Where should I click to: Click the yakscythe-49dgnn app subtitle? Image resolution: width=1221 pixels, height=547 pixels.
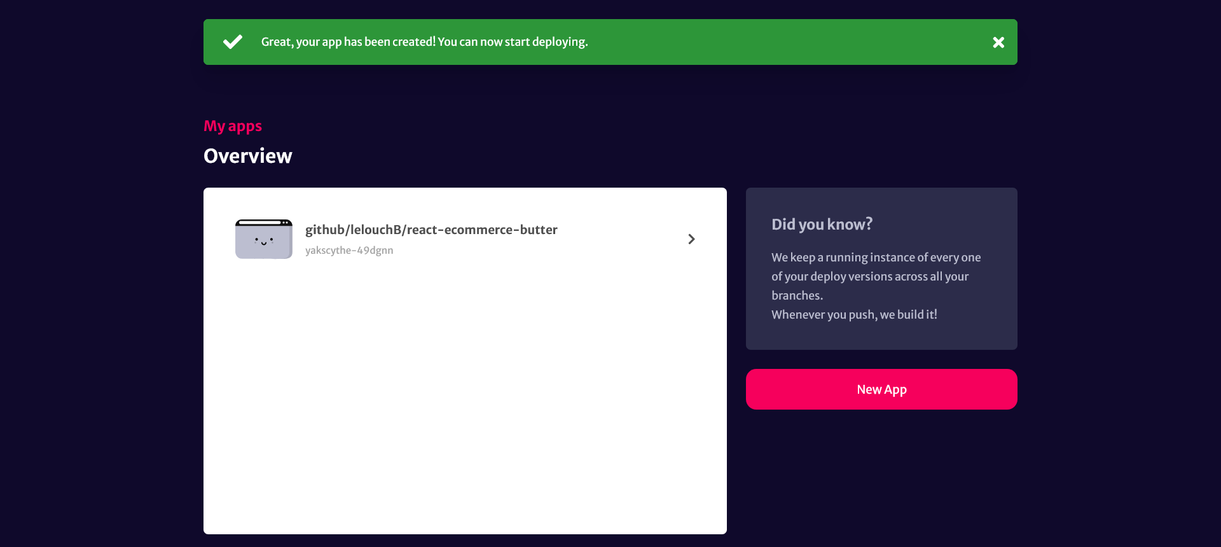[349, 251]
